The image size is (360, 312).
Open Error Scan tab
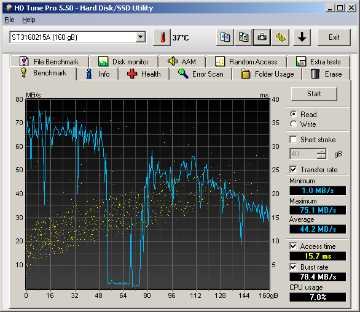click(201, 74)
